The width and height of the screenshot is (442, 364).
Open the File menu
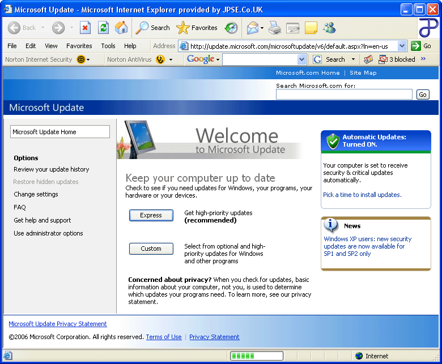tap(12, 46)
